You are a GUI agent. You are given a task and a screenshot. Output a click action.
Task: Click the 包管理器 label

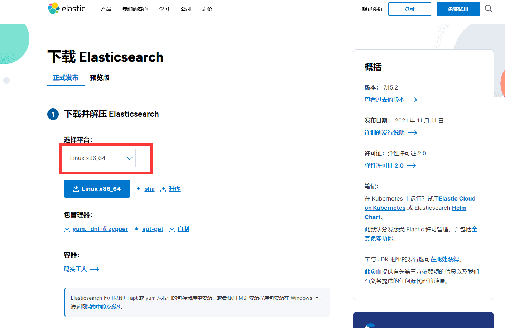[x=78, y=215]
